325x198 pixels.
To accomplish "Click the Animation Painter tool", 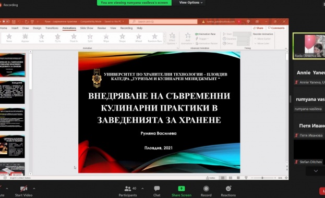I will pyautogui.click(x=207, y=43).
